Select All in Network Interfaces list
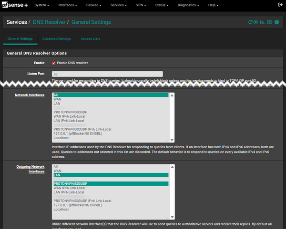Screen dimensions: 286x229 coord(111,95)
